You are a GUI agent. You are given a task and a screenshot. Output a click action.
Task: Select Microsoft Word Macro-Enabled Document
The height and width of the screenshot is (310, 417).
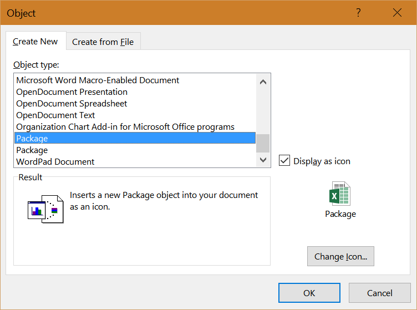98,80
